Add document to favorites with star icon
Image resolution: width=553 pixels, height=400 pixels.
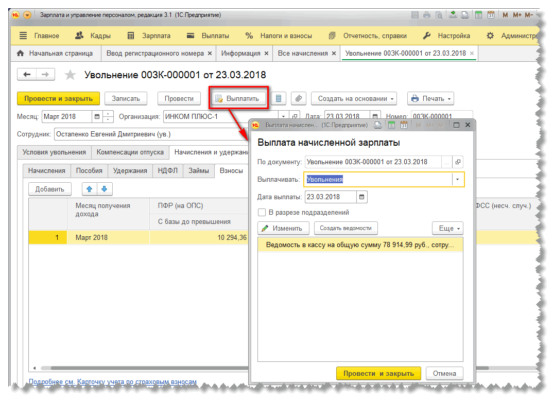tap(70, 75)
